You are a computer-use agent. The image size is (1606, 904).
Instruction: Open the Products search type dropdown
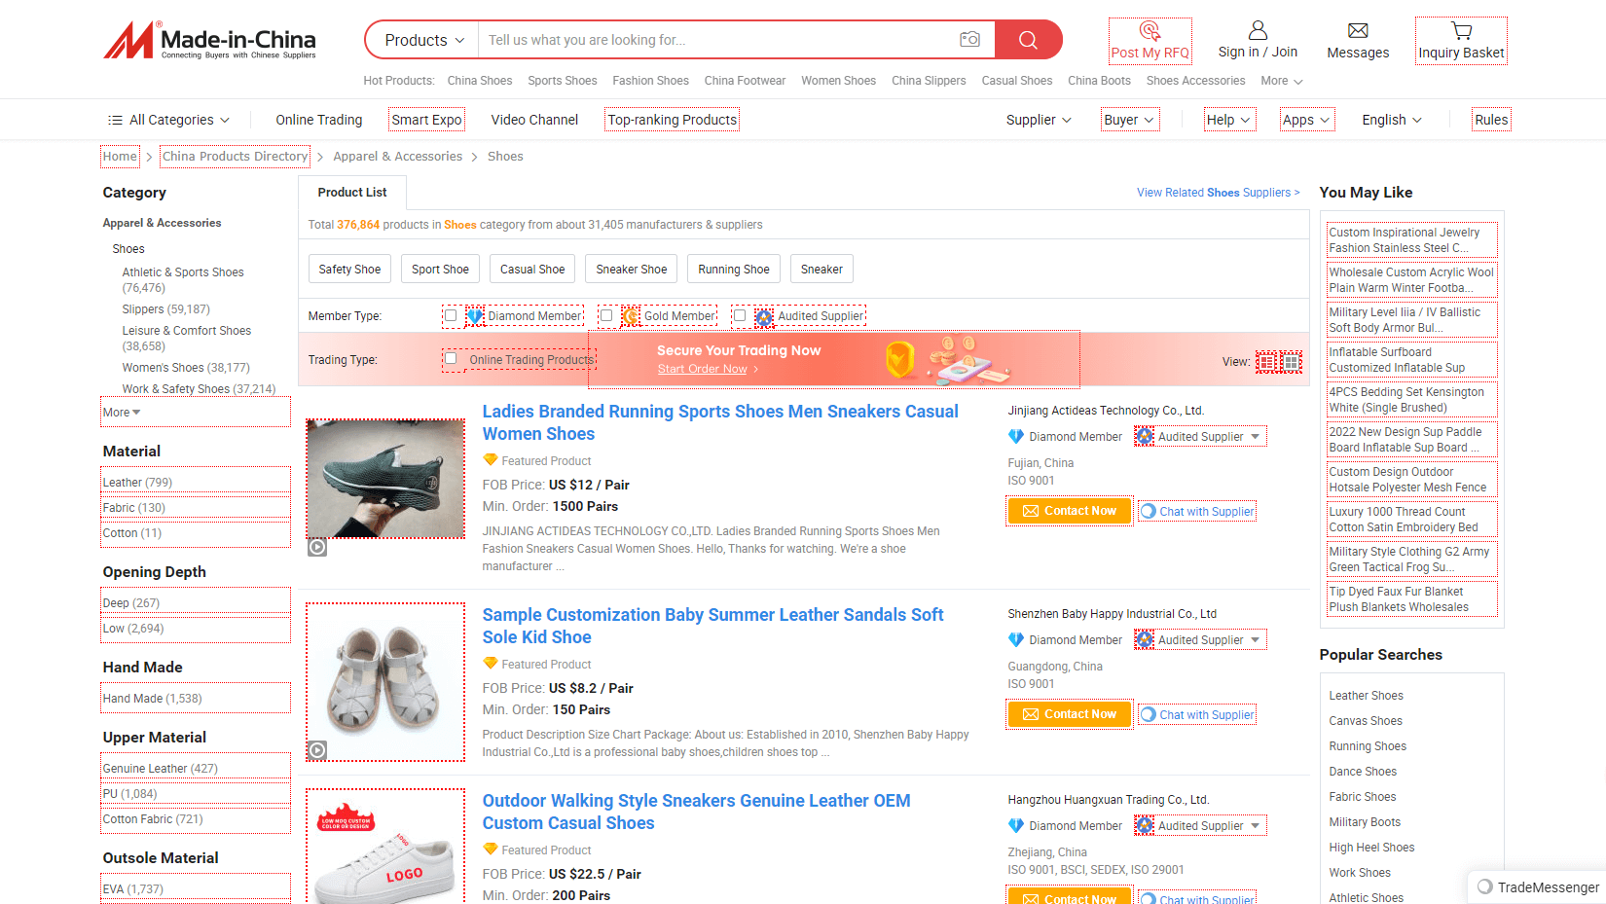tap(423, 40)
